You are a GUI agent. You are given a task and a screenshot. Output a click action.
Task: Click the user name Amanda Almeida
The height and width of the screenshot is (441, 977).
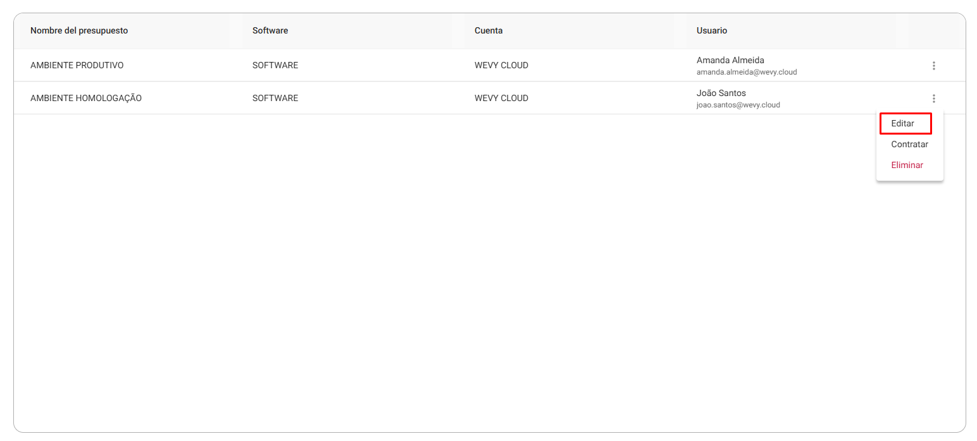point(730,60)
